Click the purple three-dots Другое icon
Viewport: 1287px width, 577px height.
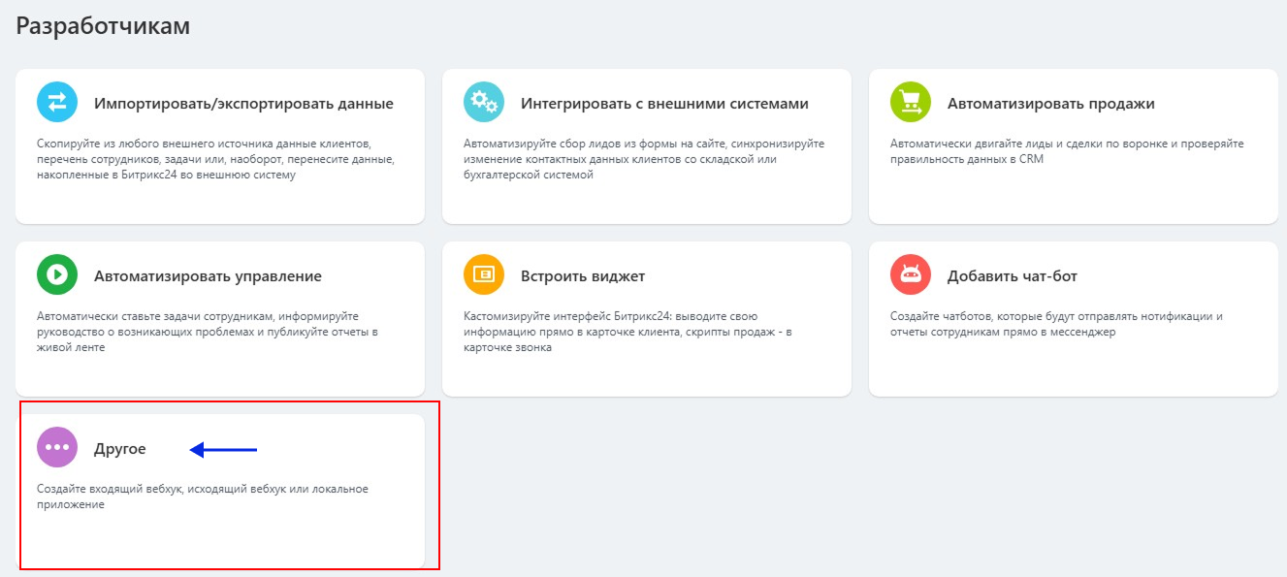click(56, 448)
